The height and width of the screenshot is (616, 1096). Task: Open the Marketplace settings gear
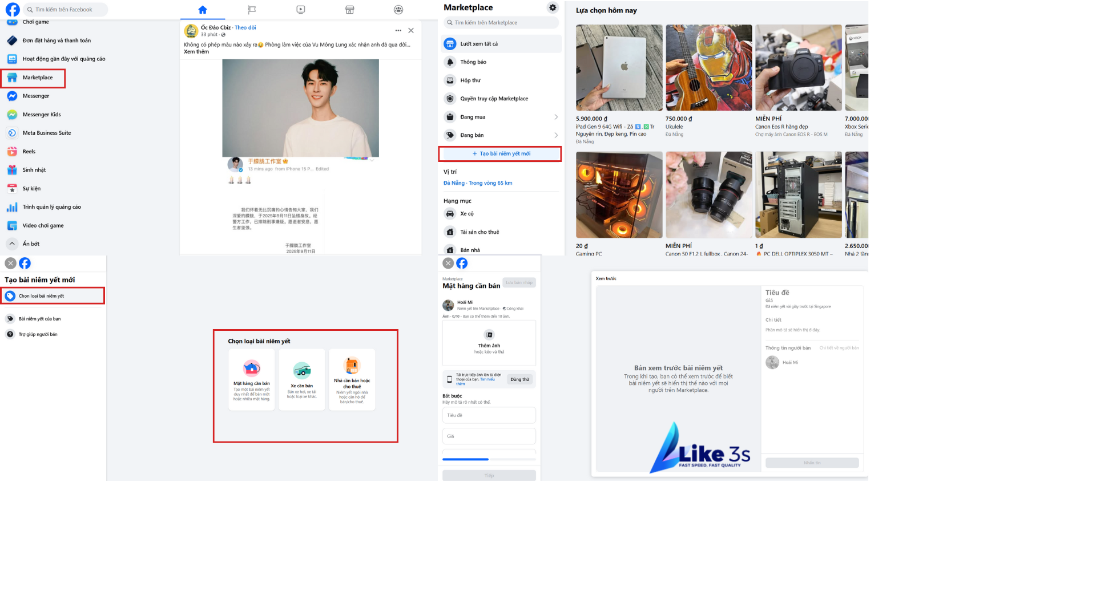(553, 7)
